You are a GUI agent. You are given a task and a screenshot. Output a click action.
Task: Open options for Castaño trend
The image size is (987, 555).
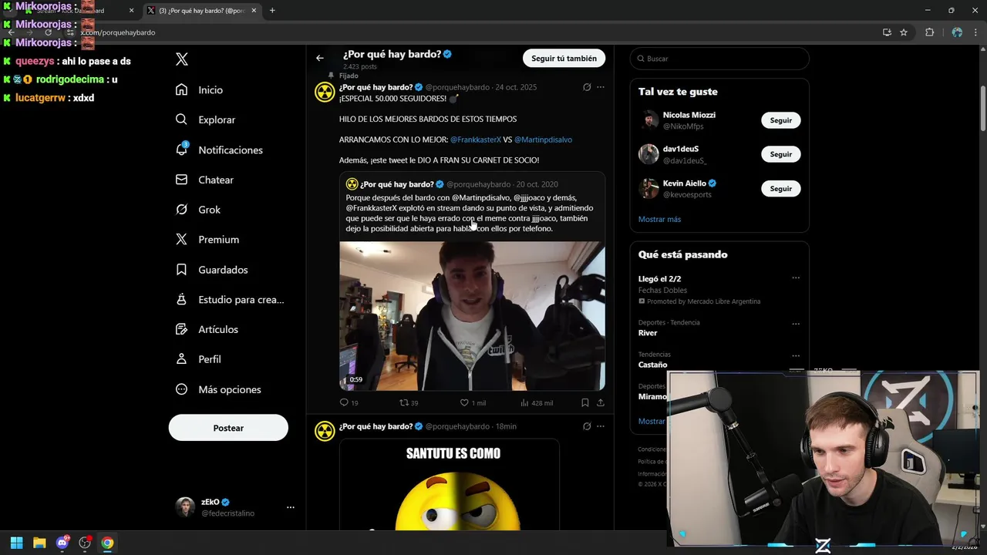(x=796, y=356)
